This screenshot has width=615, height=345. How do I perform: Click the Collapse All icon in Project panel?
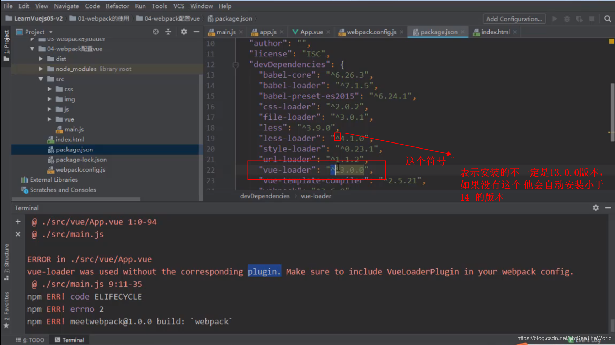(168, 32)
